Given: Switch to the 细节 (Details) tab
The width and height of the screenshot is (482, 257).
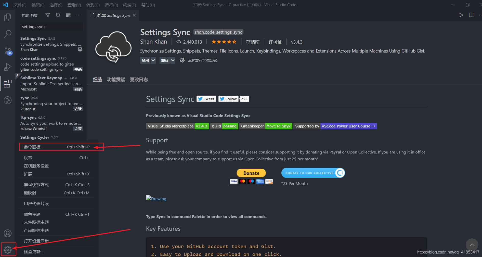Looking at the screenshot, I should click(97, 80).
